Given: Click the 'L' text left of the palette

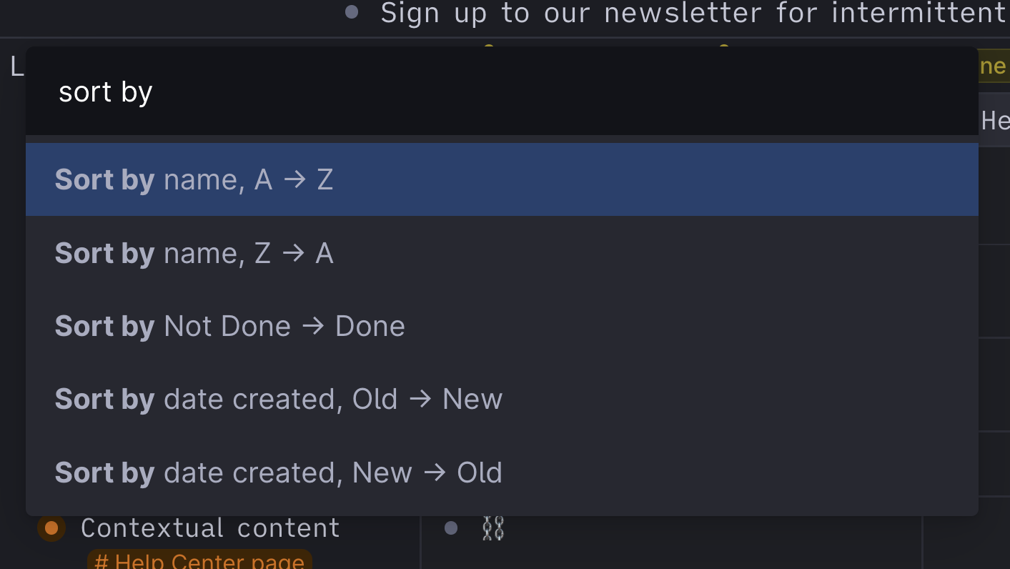Looking at the screenshot, I should point(17,66).
